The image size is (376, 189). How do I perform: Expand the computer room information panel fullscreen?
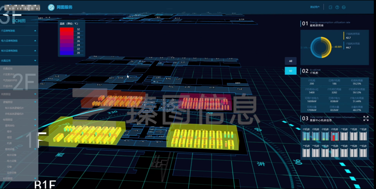pos(366,118)
